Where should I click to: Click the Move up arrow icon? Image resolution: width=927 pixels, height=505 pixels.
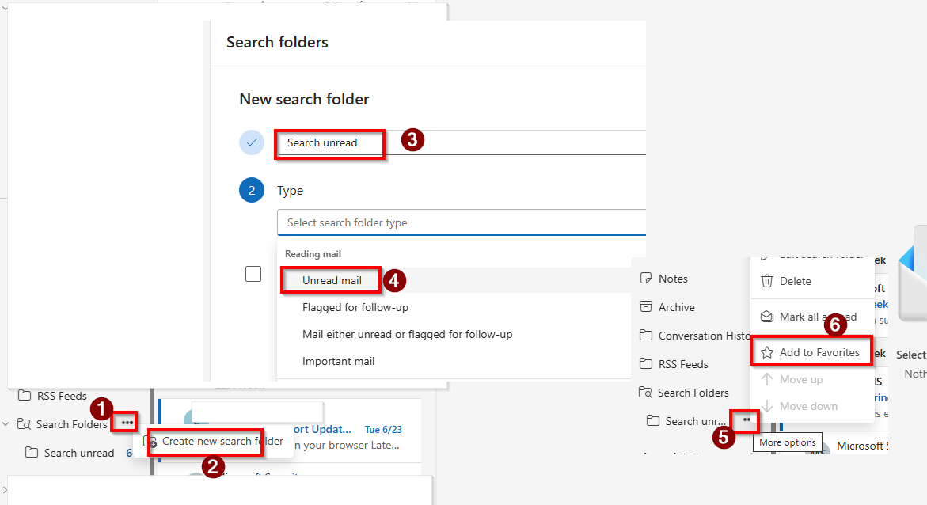[767, 379]
